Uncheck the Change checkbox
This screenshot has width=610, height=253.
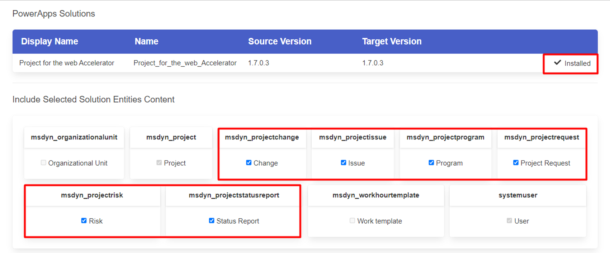tap(249, 163)
